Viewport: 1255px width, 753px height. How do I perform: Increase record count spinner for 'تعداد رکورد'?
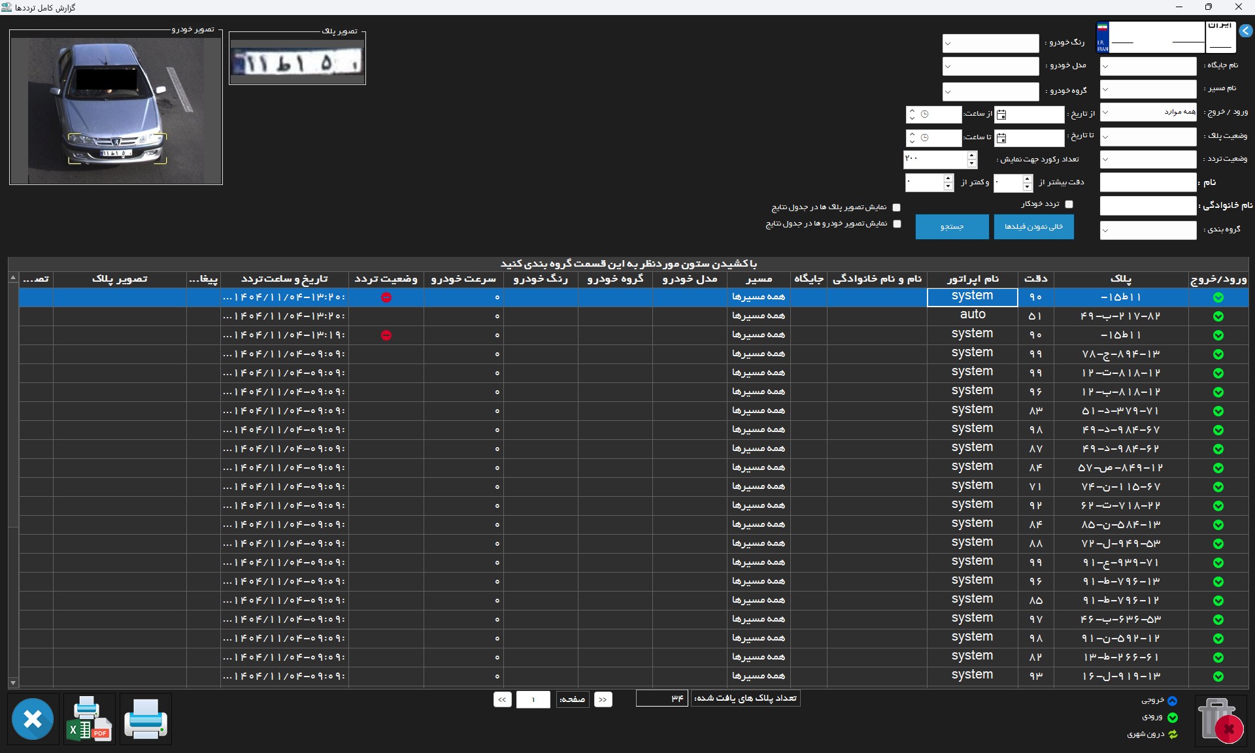click(972, 156)
